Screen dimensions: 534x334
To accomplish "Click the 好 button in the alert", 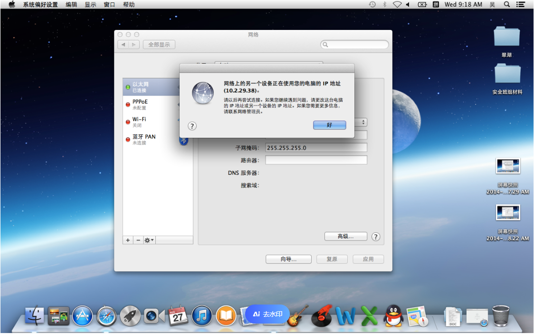I will pos(329,125).
